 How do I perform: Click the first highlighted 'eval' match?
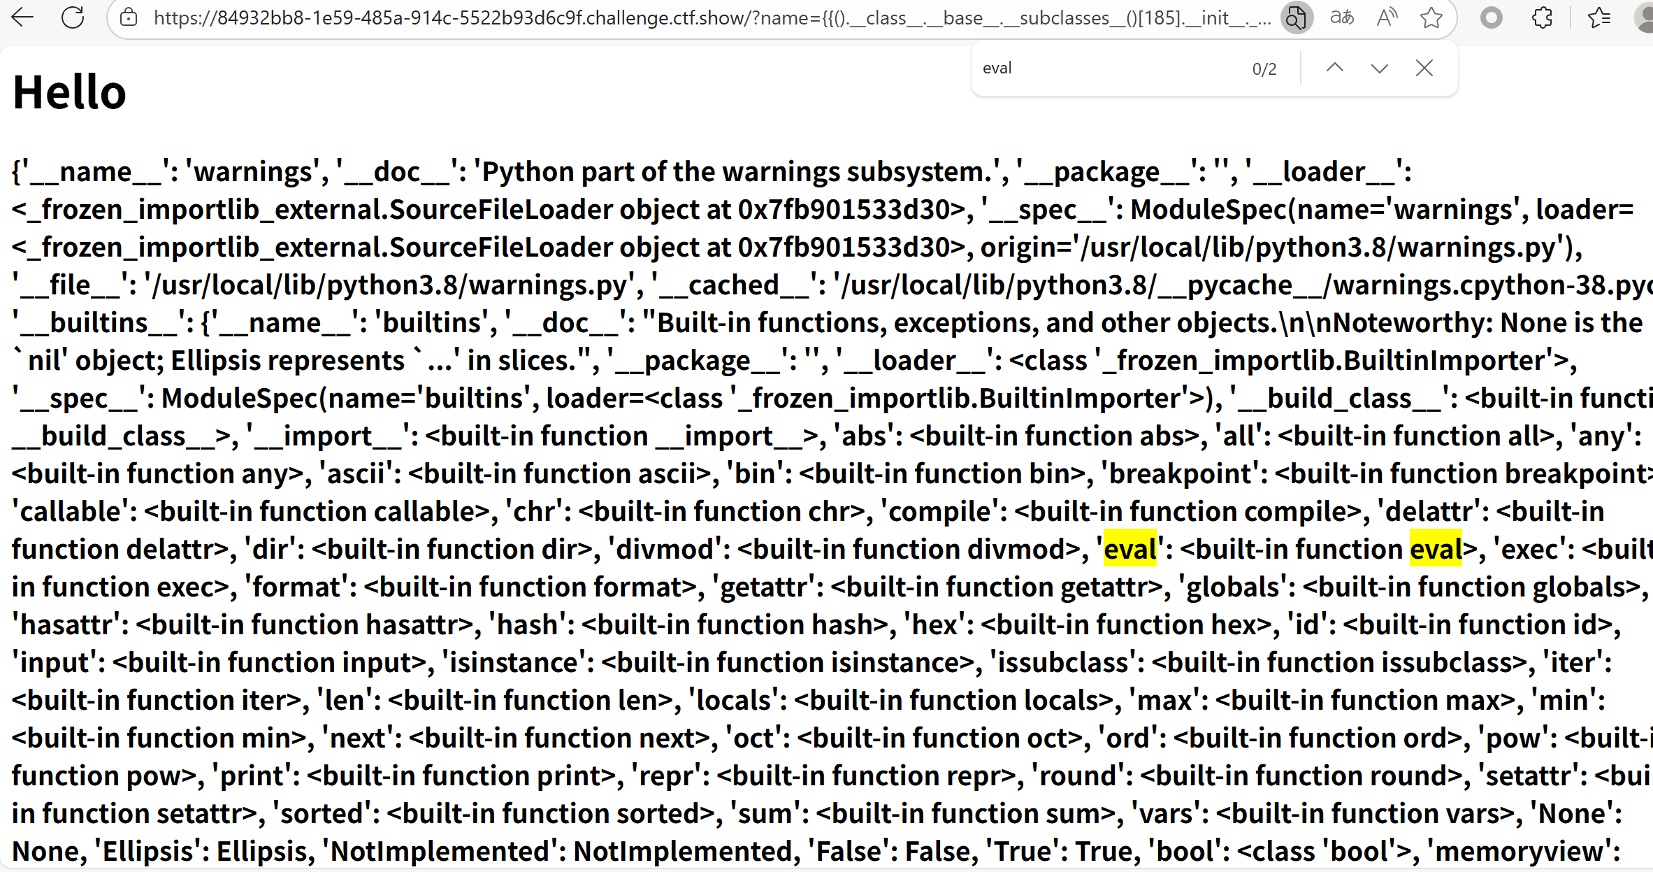pos(1130,549)
